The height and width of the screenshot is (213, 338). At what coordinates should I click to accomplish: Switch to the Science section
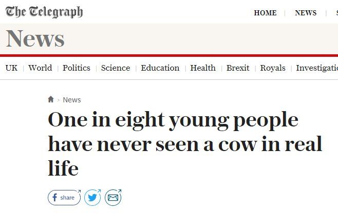[x=116, y=68]
